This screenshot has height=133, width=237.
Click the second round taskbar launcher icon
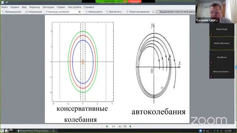[7, 130]
